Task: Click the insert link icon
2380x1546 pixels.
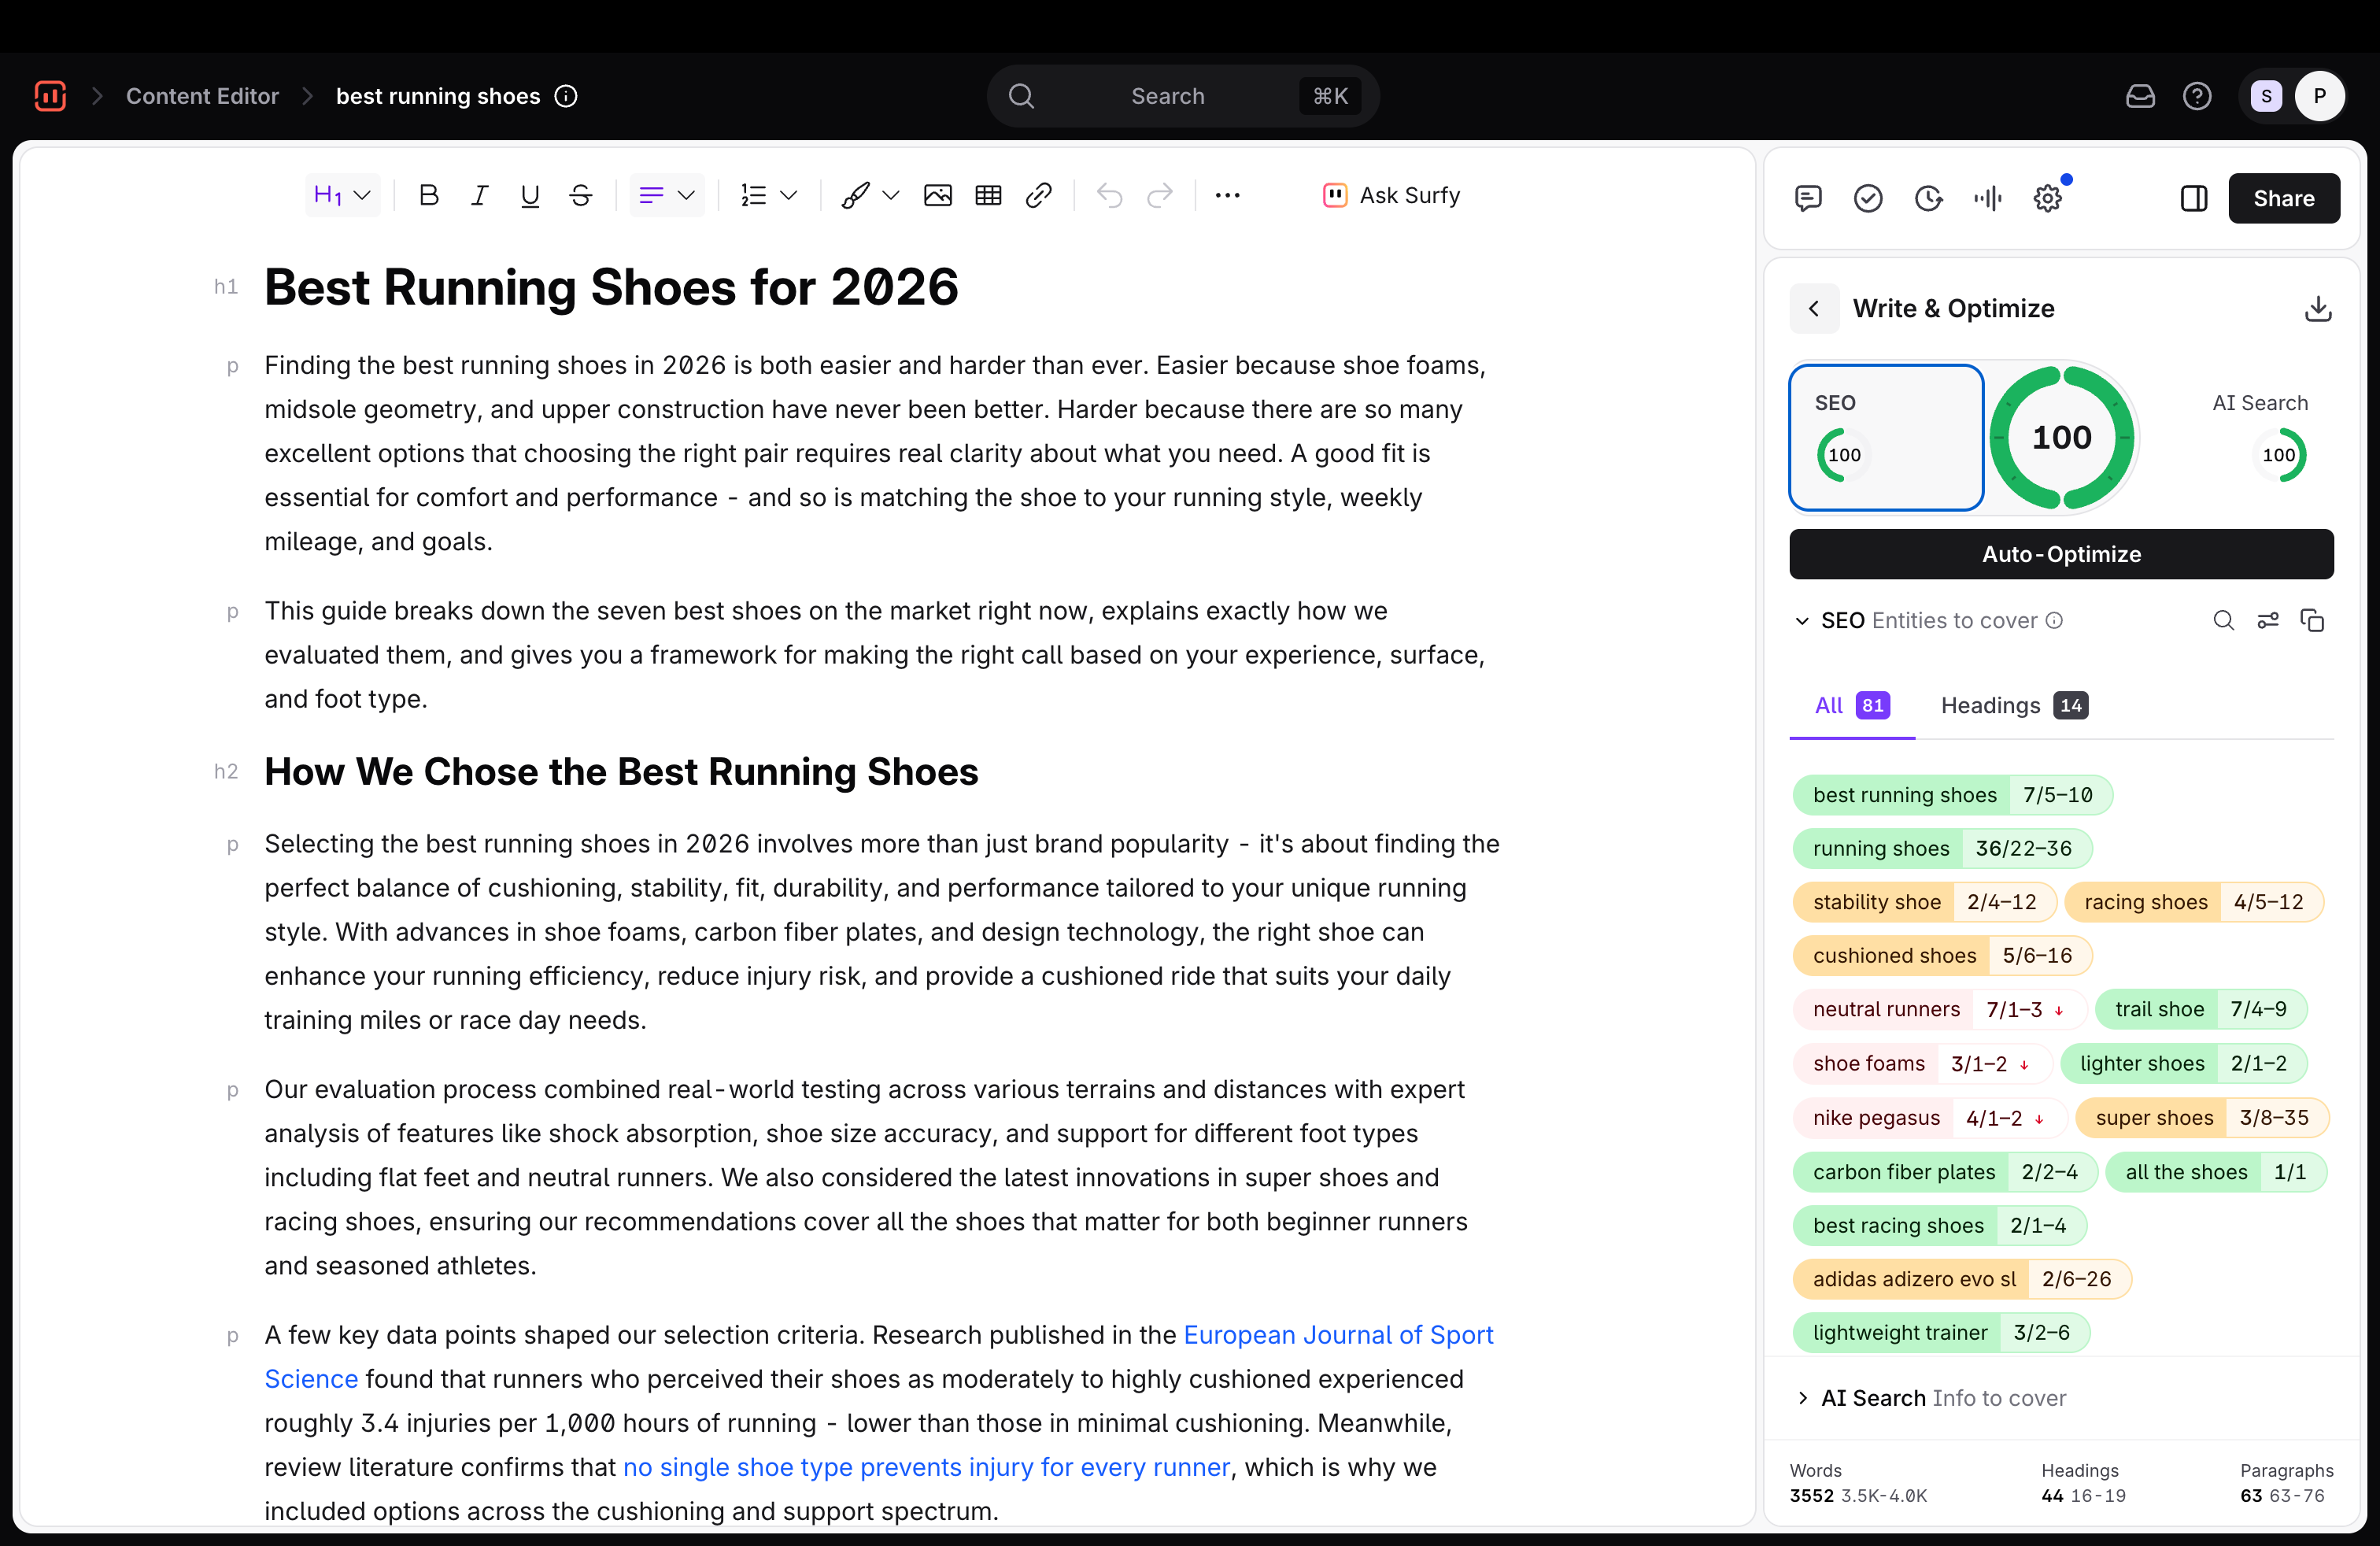Action: click(1039, 196)
